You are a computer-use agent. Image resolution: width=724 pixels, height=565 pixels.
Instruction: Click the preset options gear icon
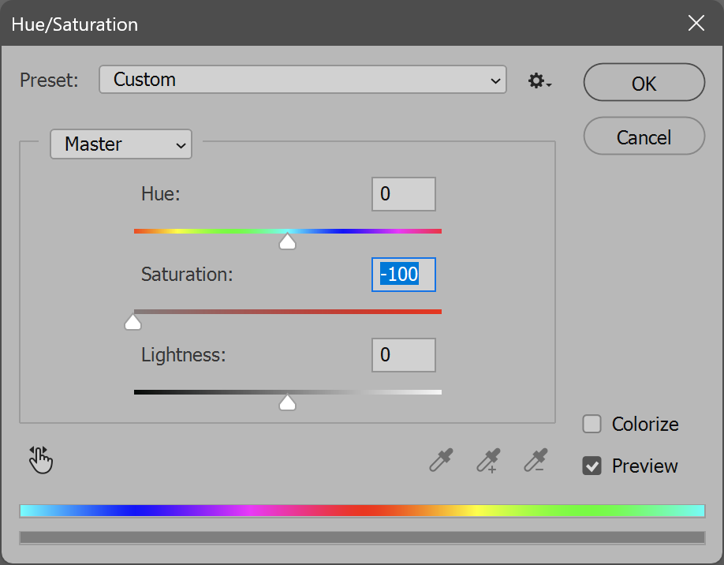pos(539,80)
